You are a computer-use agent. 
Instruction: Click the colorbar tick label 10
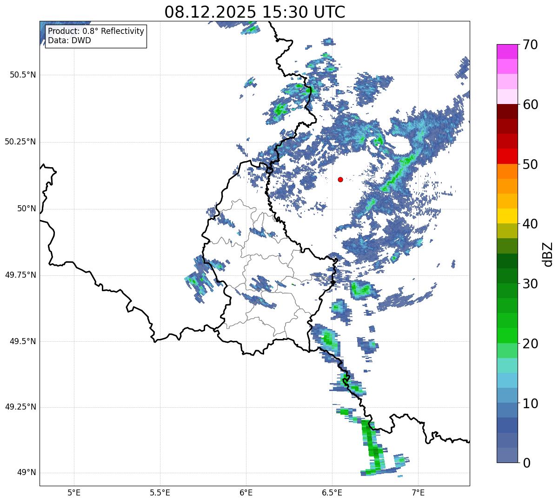click(x=530, y=403)
